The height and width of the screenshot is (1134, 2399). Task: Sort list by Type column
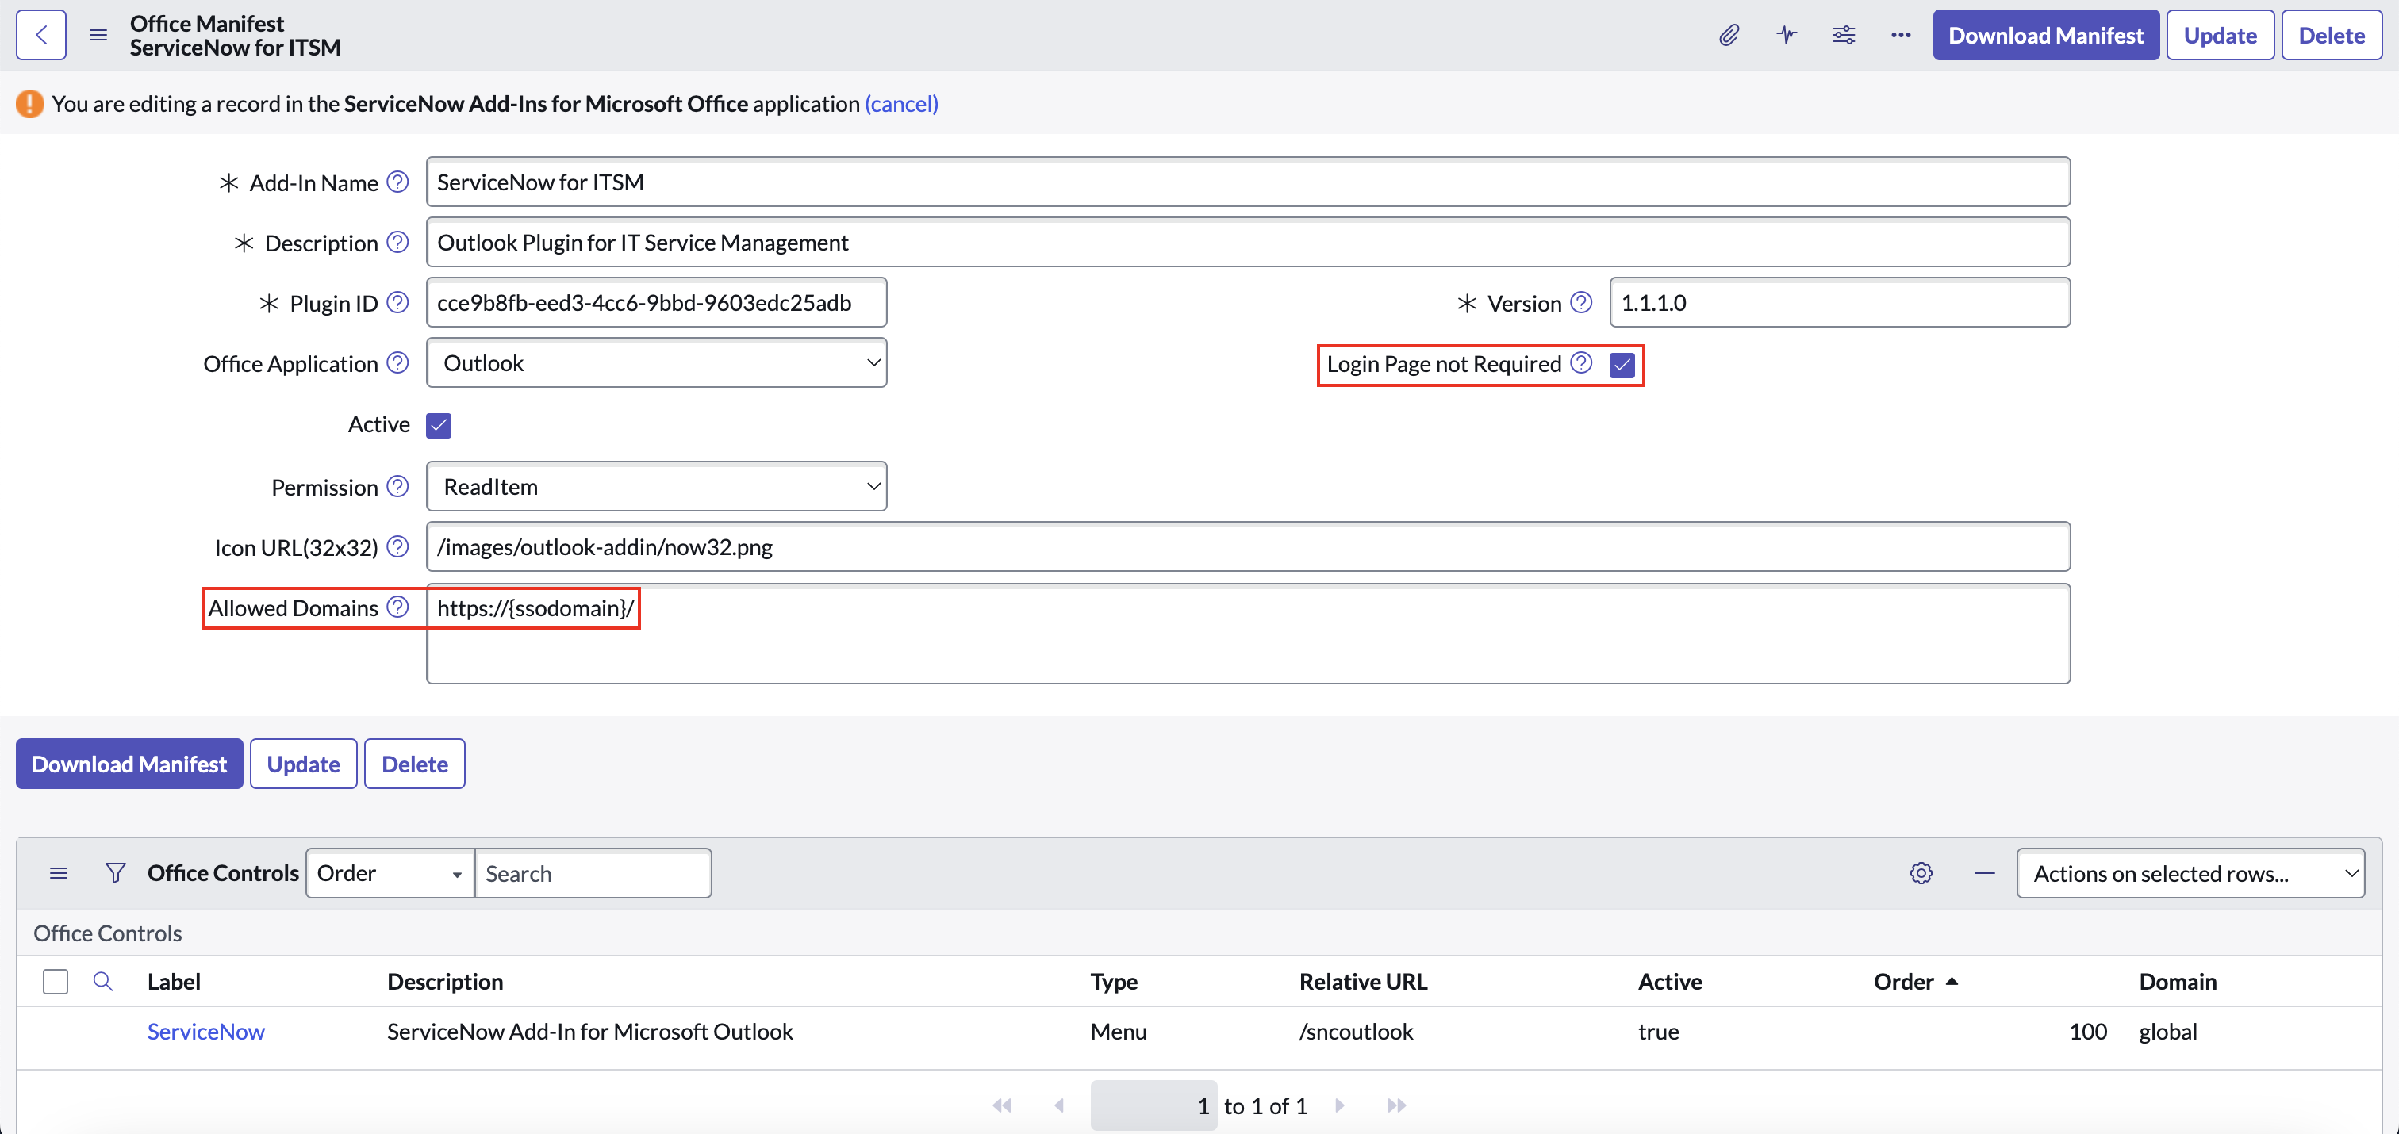click(1114, 981)
